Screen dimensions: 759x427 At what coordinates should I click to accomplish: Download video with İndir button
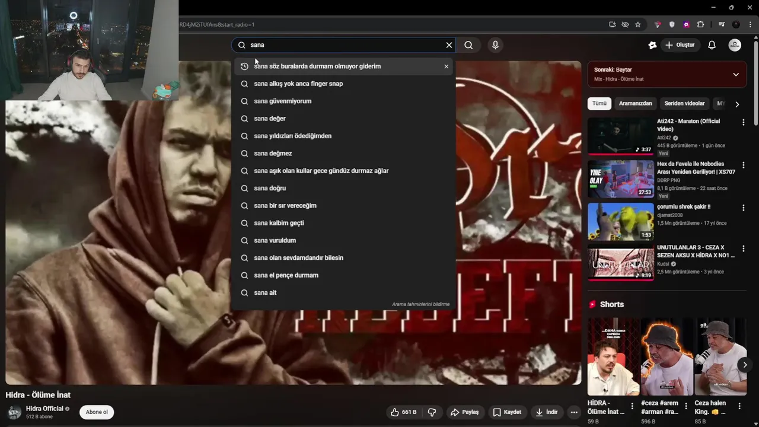tap(547, 412)
